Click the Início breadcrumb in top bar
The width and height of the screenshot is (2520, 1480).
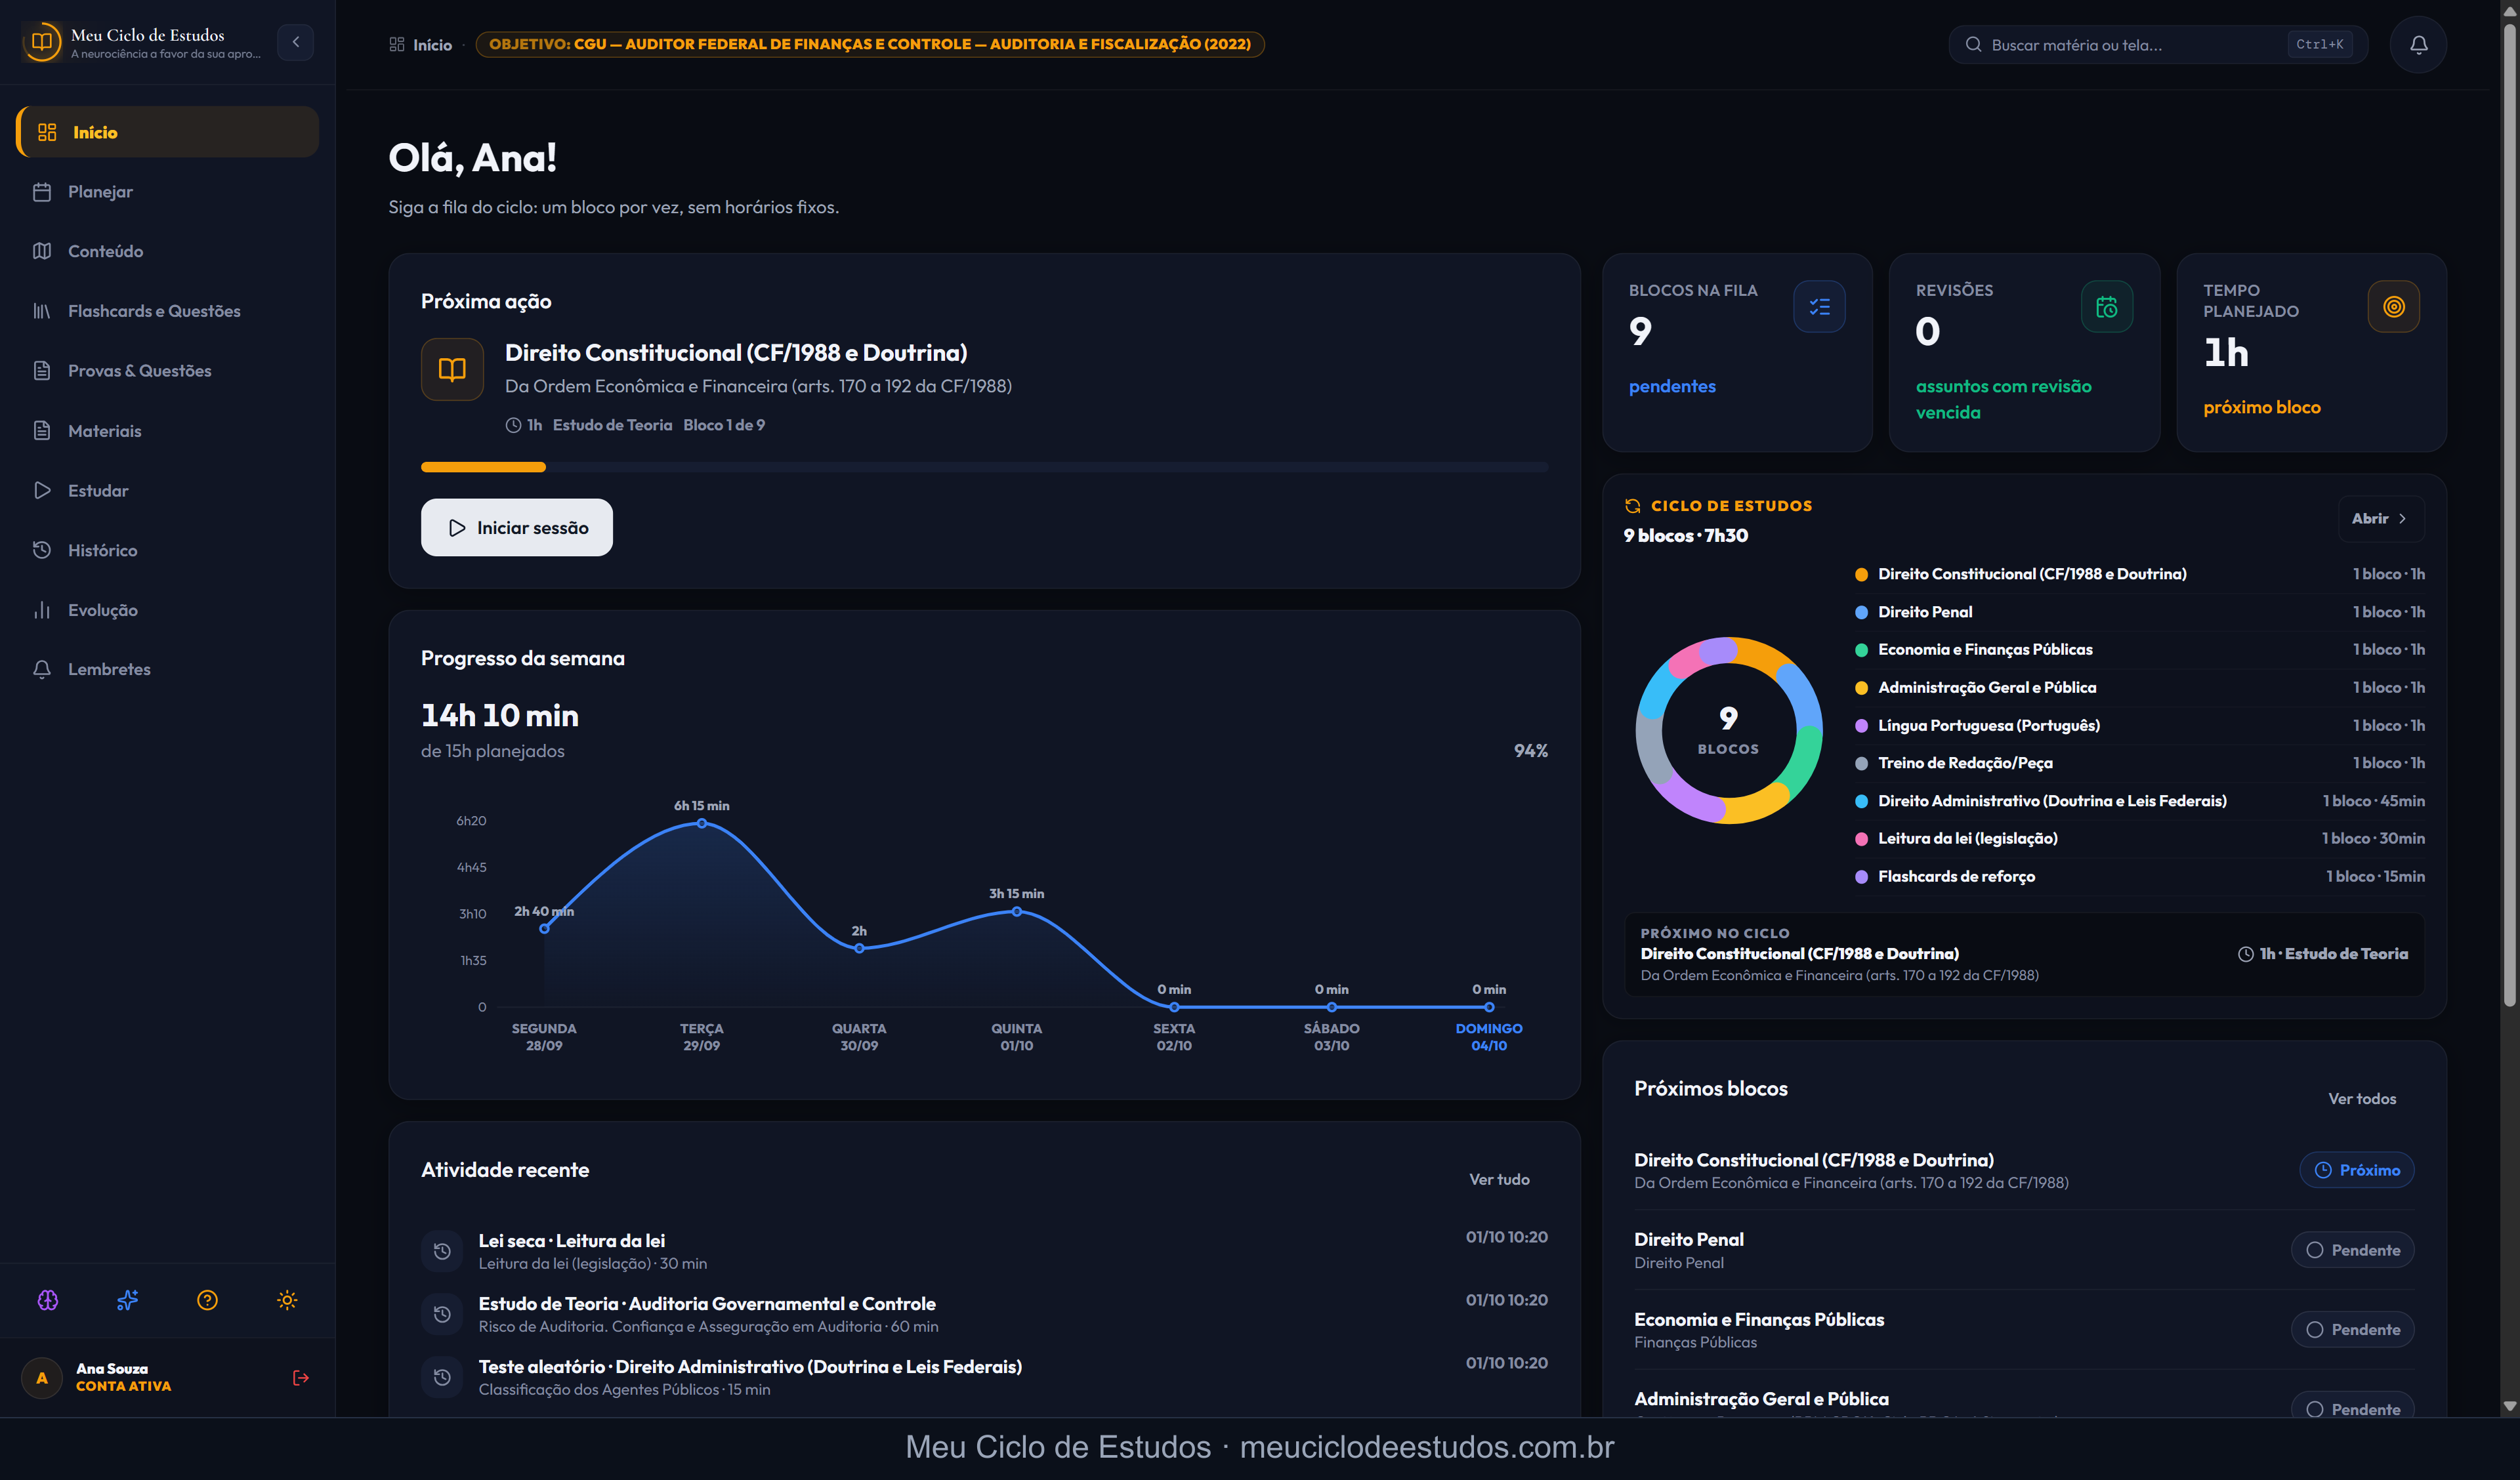(x=421, y=44)
